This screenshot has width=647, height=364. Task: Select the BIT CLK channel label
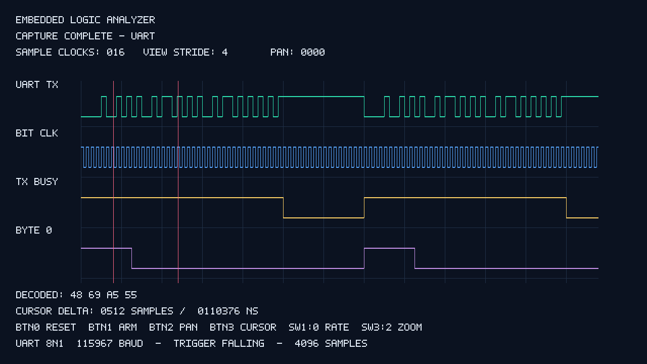click(37, 133)
